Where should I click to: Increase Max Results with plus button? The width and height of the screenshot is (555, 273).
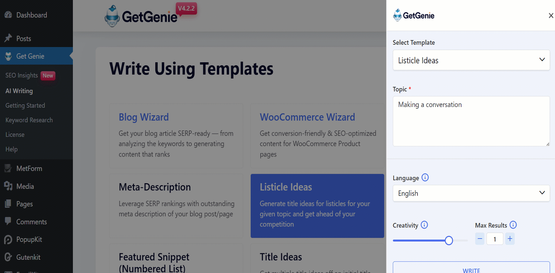[x=510, y=239]
